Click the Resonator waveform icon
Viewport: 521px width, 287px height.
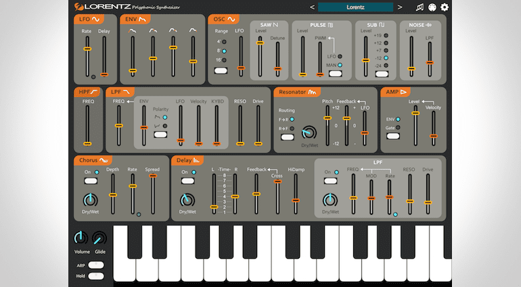point(312,92)
